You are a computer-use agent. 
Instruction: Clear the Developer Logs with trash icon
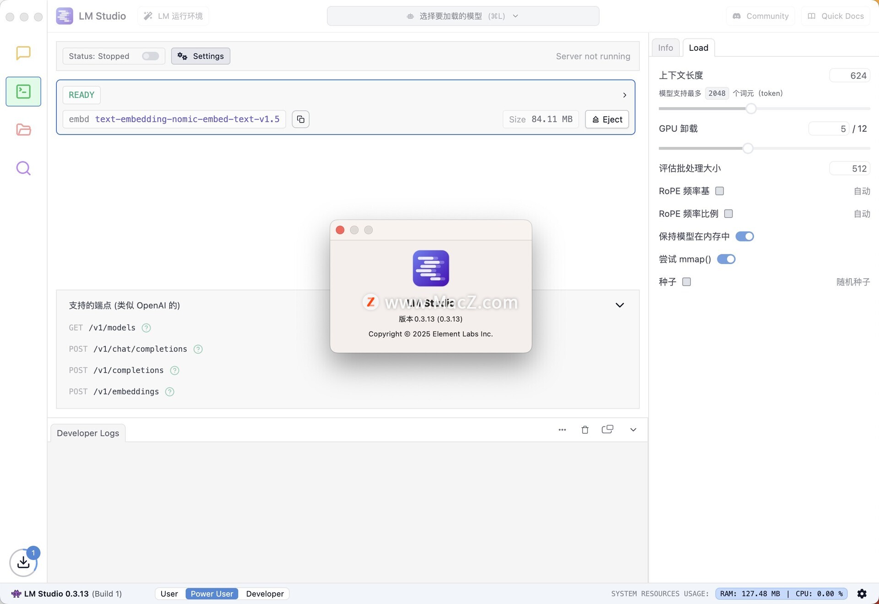click(x=585, y=430)
